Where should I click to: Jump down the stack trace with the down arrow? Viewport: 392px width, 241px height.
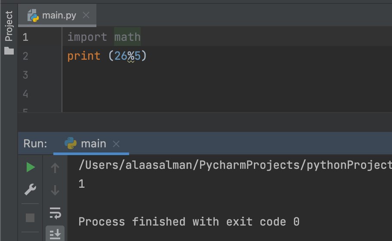[55, 190]
